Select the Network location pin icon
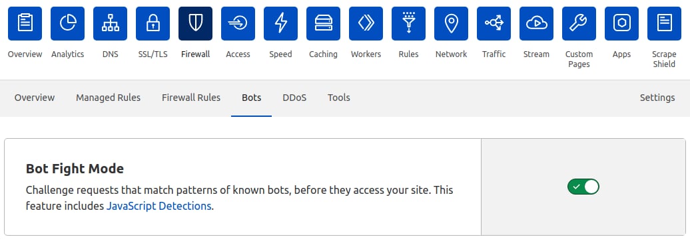This screenshot has height=245, width=690. click(451, 24)
